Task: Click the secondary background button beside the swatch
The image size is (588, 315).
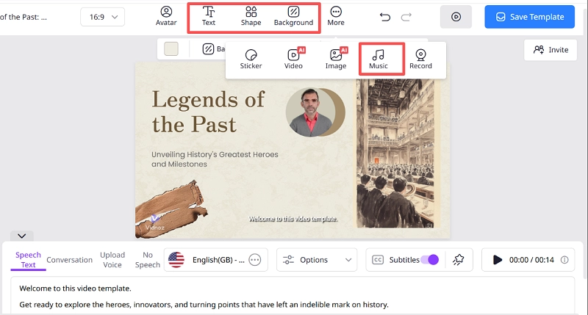Action: click(x=214, y=49)
